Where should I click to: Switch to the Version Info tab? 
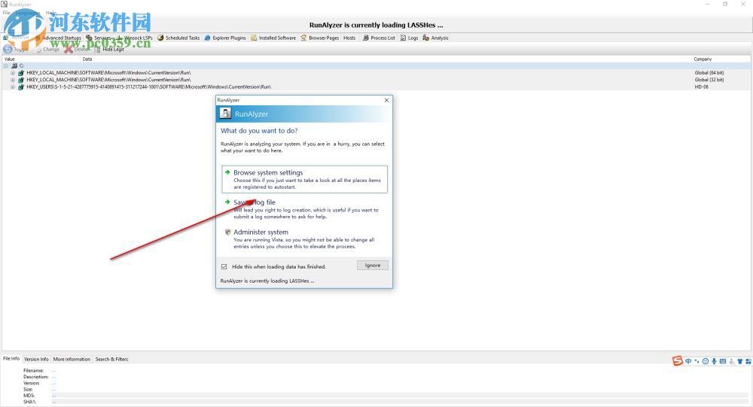[x=36, y=359]
